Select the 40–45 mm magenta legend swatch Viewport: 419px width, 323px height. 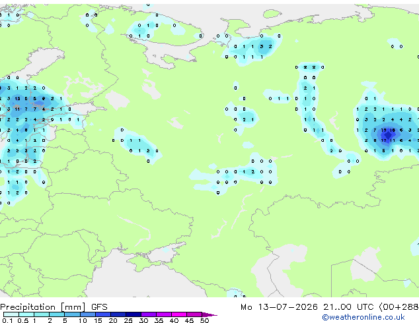(179, 314)
